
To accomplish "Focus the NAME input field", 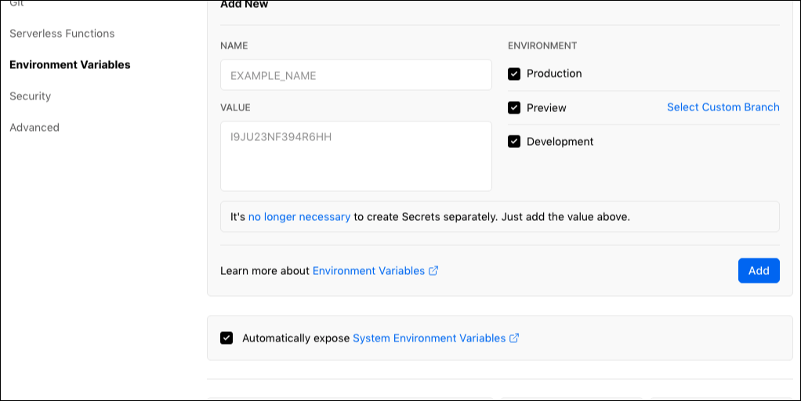I will click(x=356, y=75).
